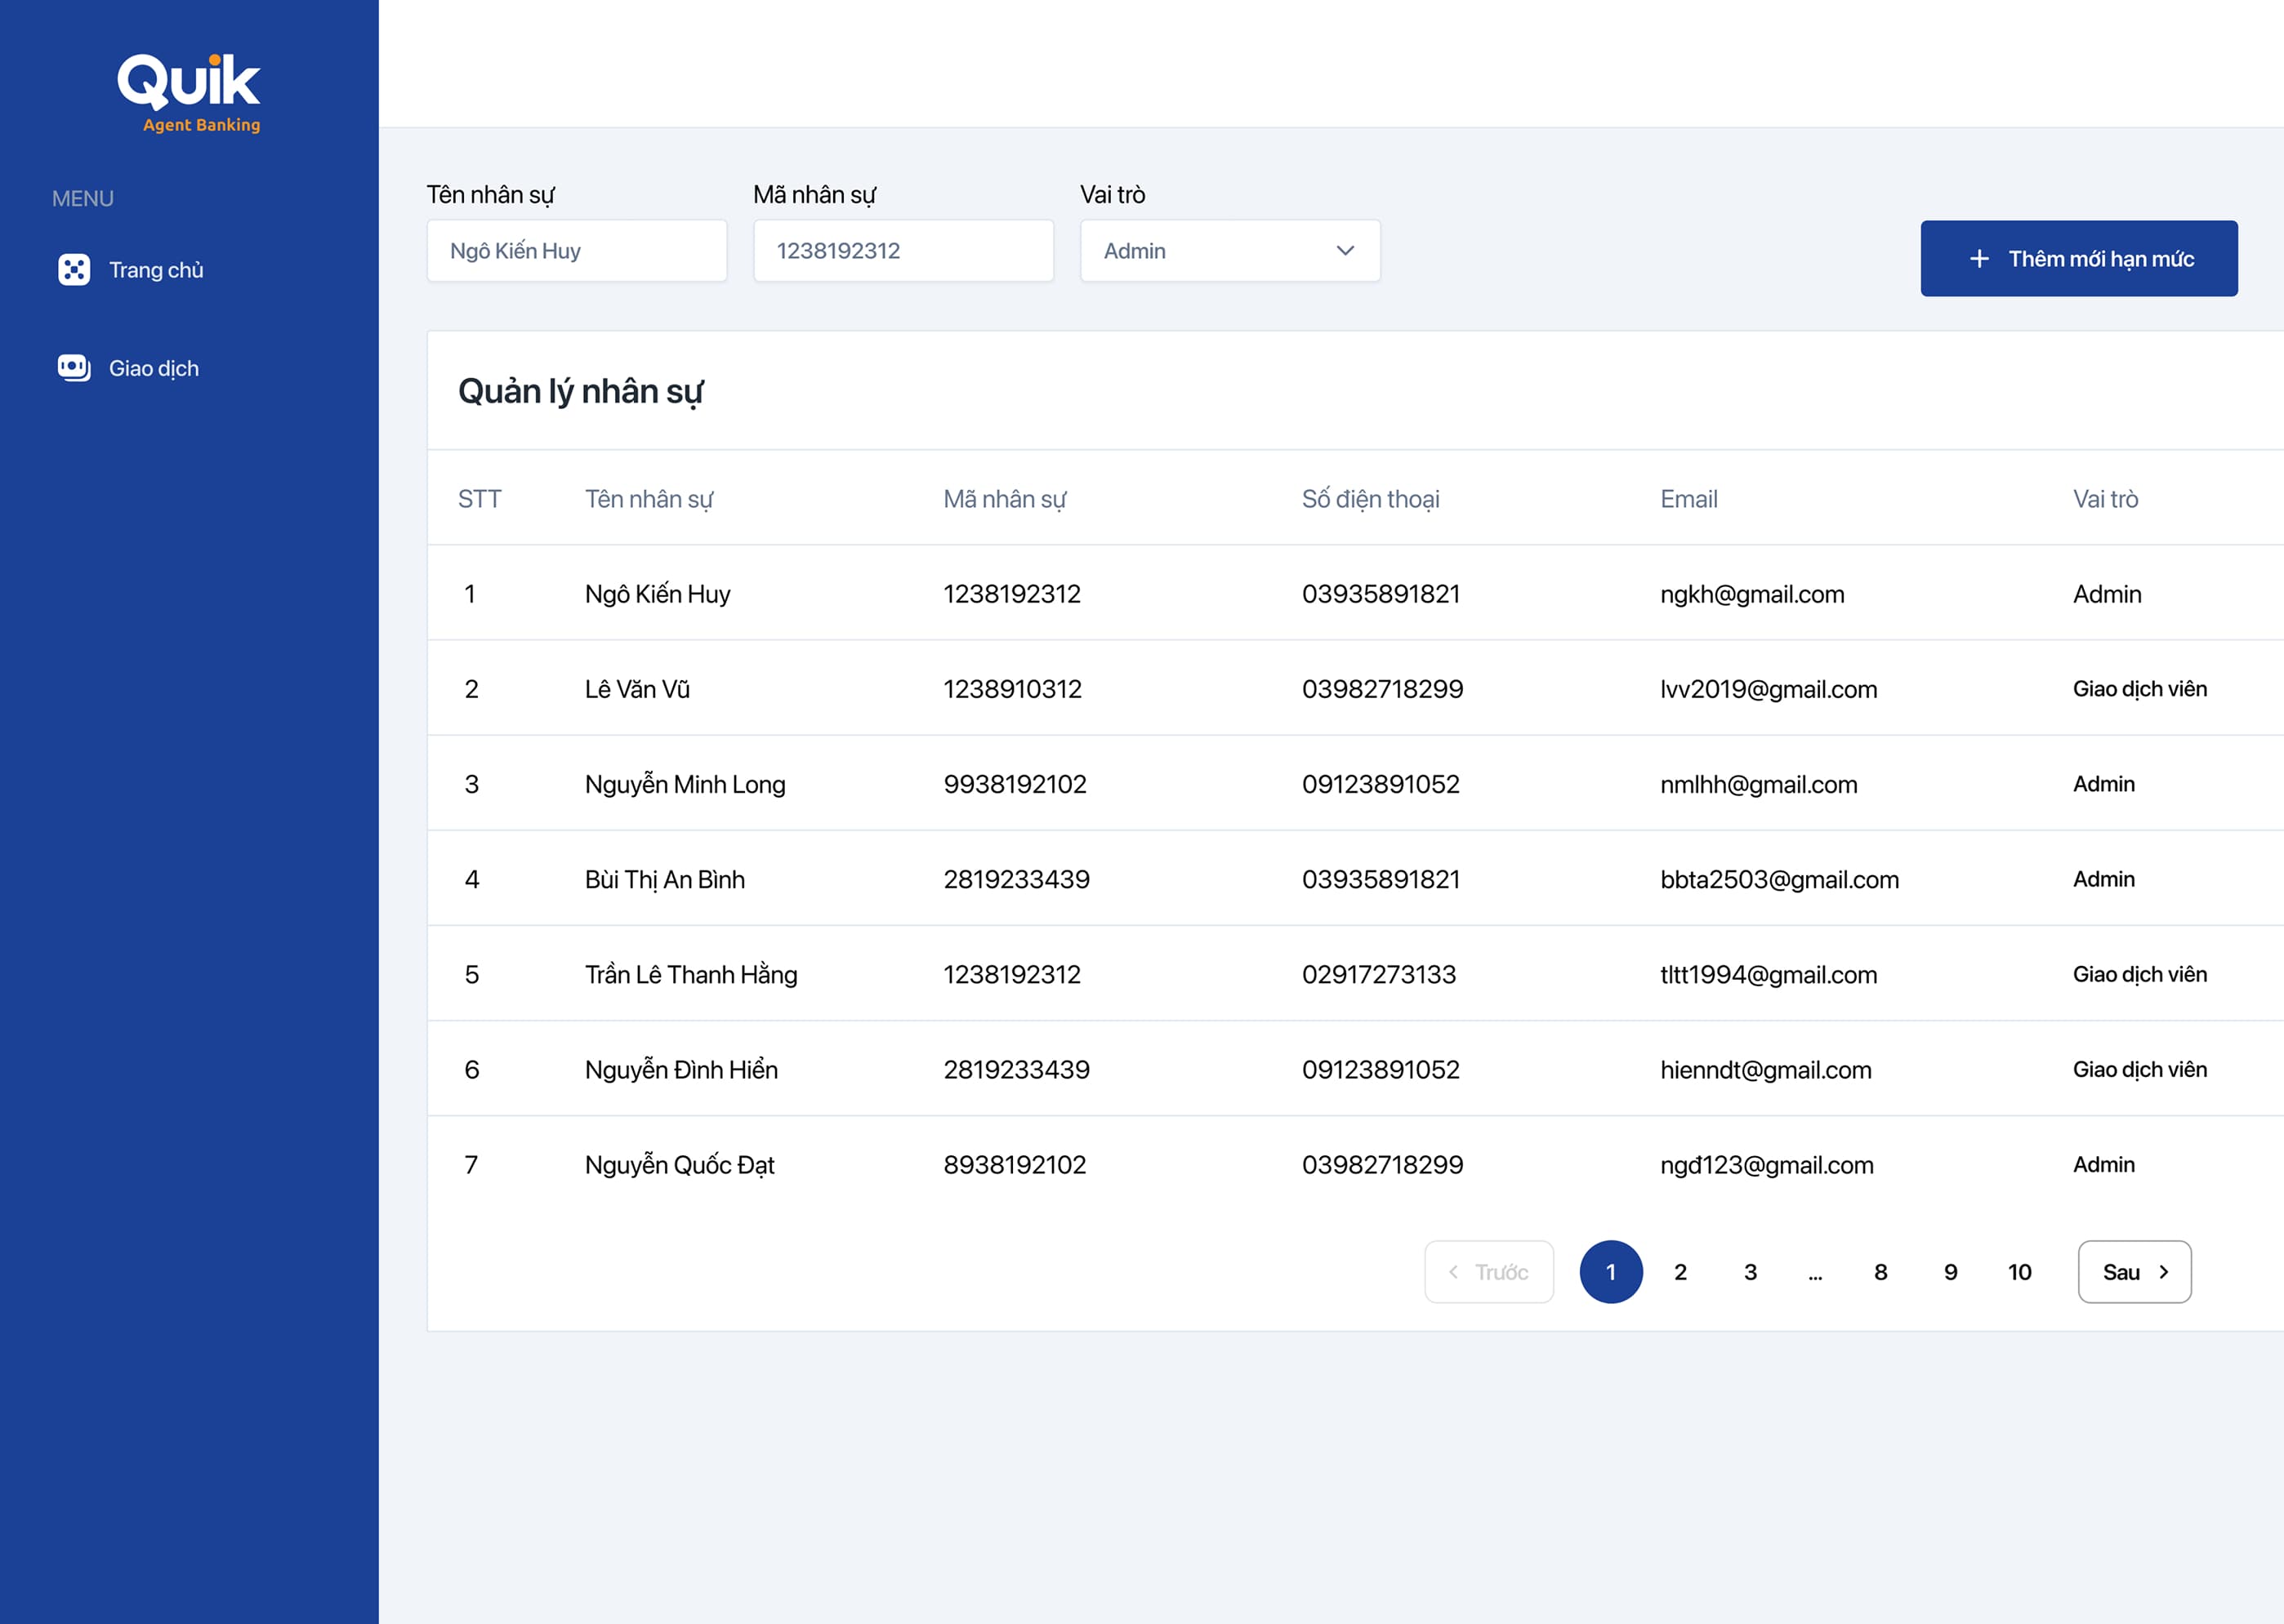Click the Trang chủ dashboard icon

74,270
